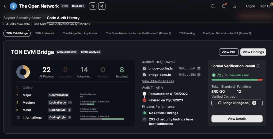Click the View Details button

point(237,119)
